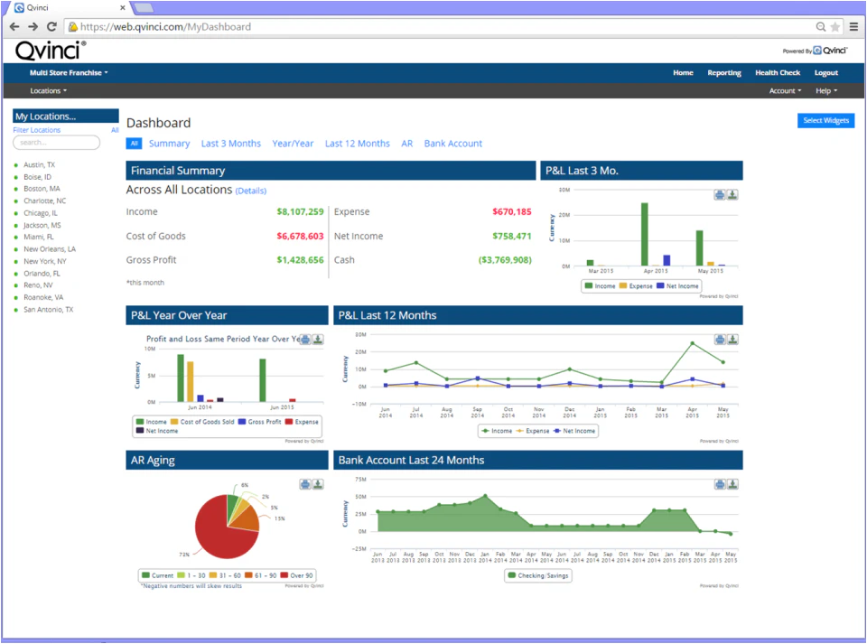
Task: Select the Summary tab
Action: tap(169, 143)
